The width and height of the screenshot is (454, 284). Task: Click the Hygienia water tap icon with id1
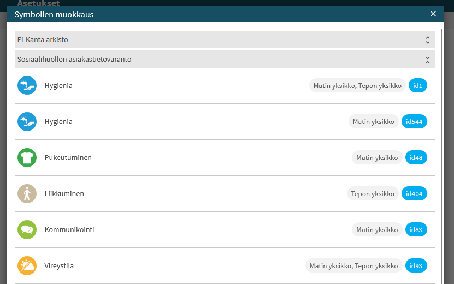pos(27,85)
